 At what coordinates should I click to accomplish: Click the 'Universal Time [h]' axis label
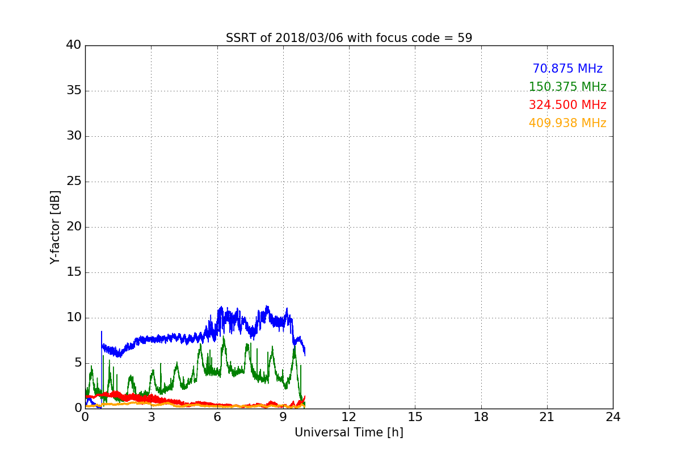349,432
